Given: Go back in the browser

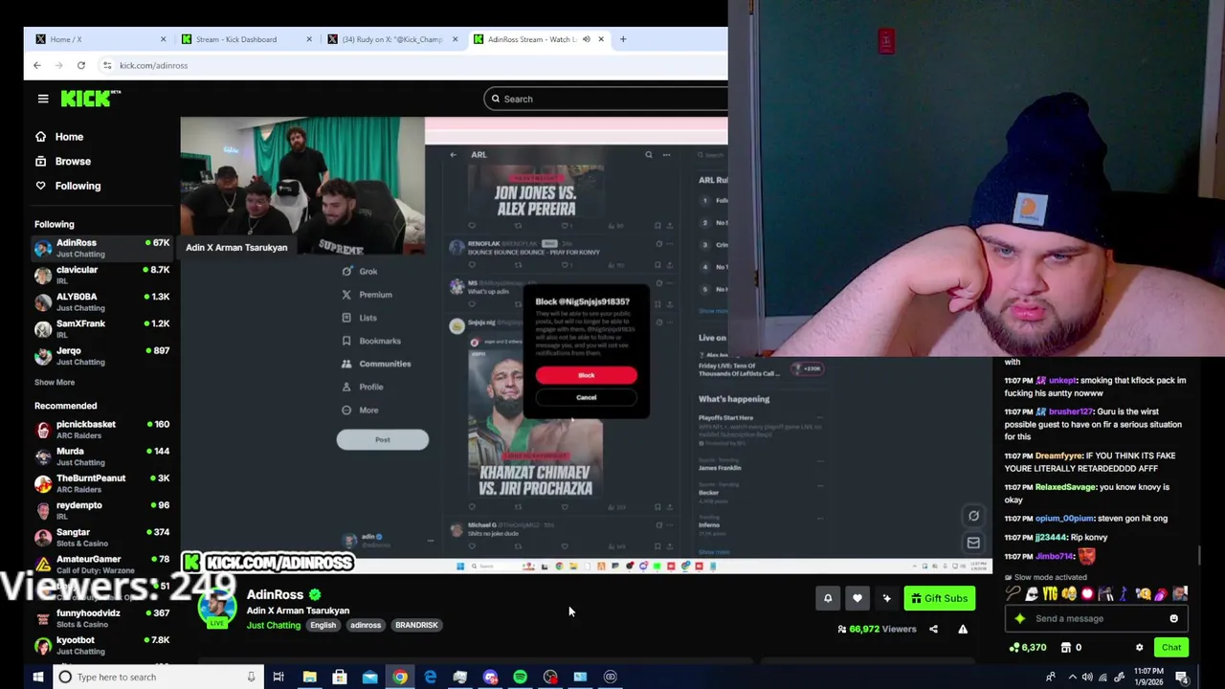Looking at the screenshot, I should (x=37, y=65).
